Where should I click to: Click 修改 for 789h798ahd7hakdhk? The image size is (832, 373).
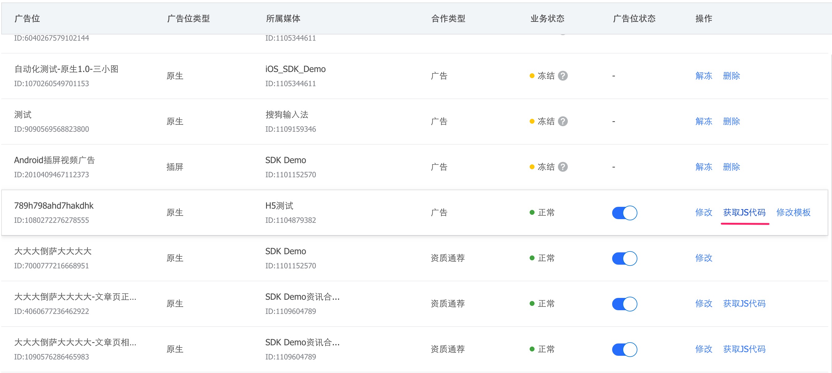click(x=704, y=212)
